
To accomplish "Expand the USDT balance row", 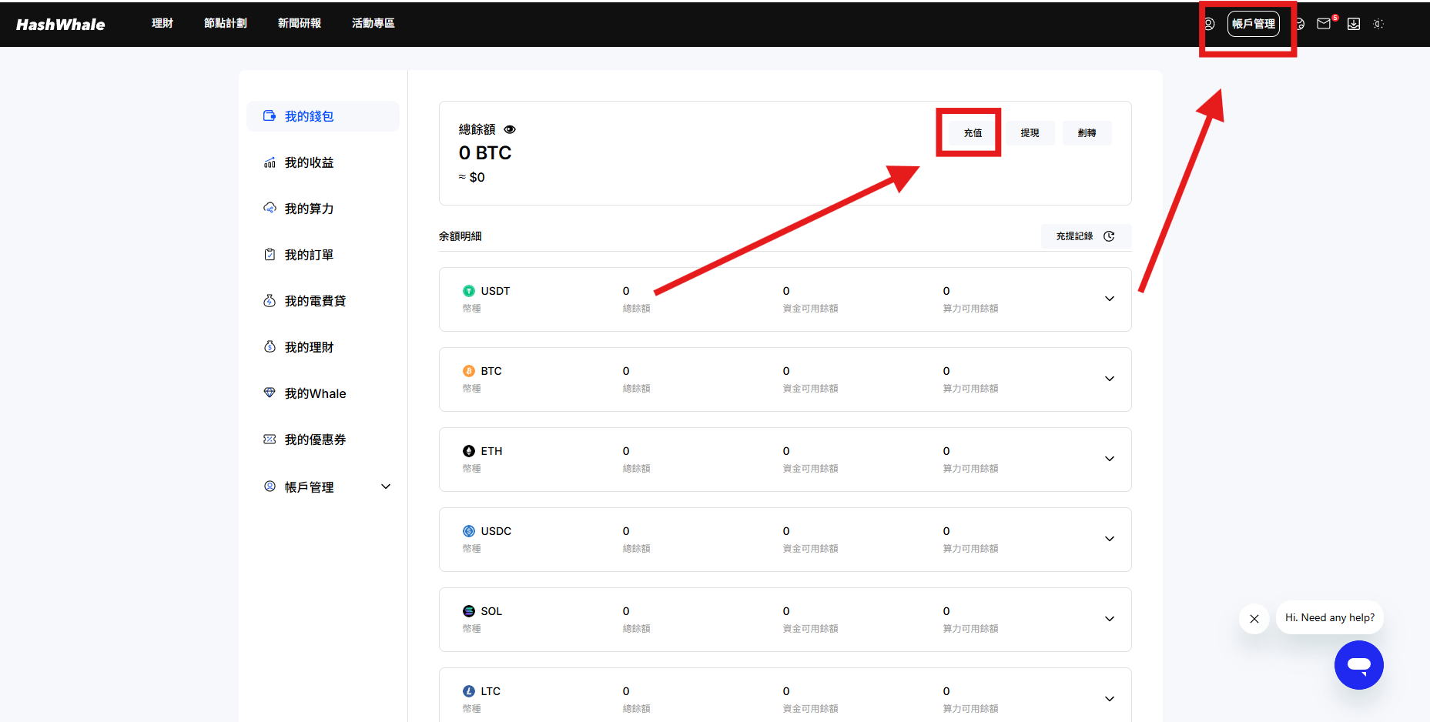I will pyautogui.click(x=1110, y=299).
